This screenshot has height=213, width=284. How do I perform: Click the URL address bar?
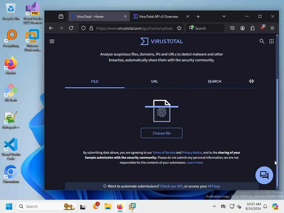[134, 28]
